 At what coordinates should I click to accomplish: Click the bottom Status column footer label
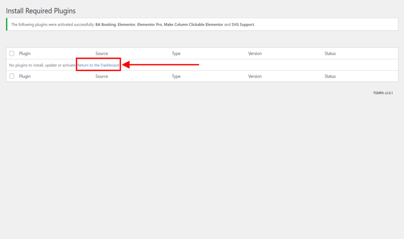330,77
